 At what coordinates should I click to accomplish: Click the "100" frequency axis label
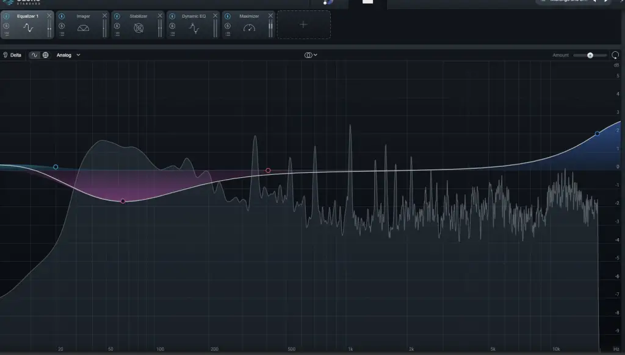pos(161,349)
